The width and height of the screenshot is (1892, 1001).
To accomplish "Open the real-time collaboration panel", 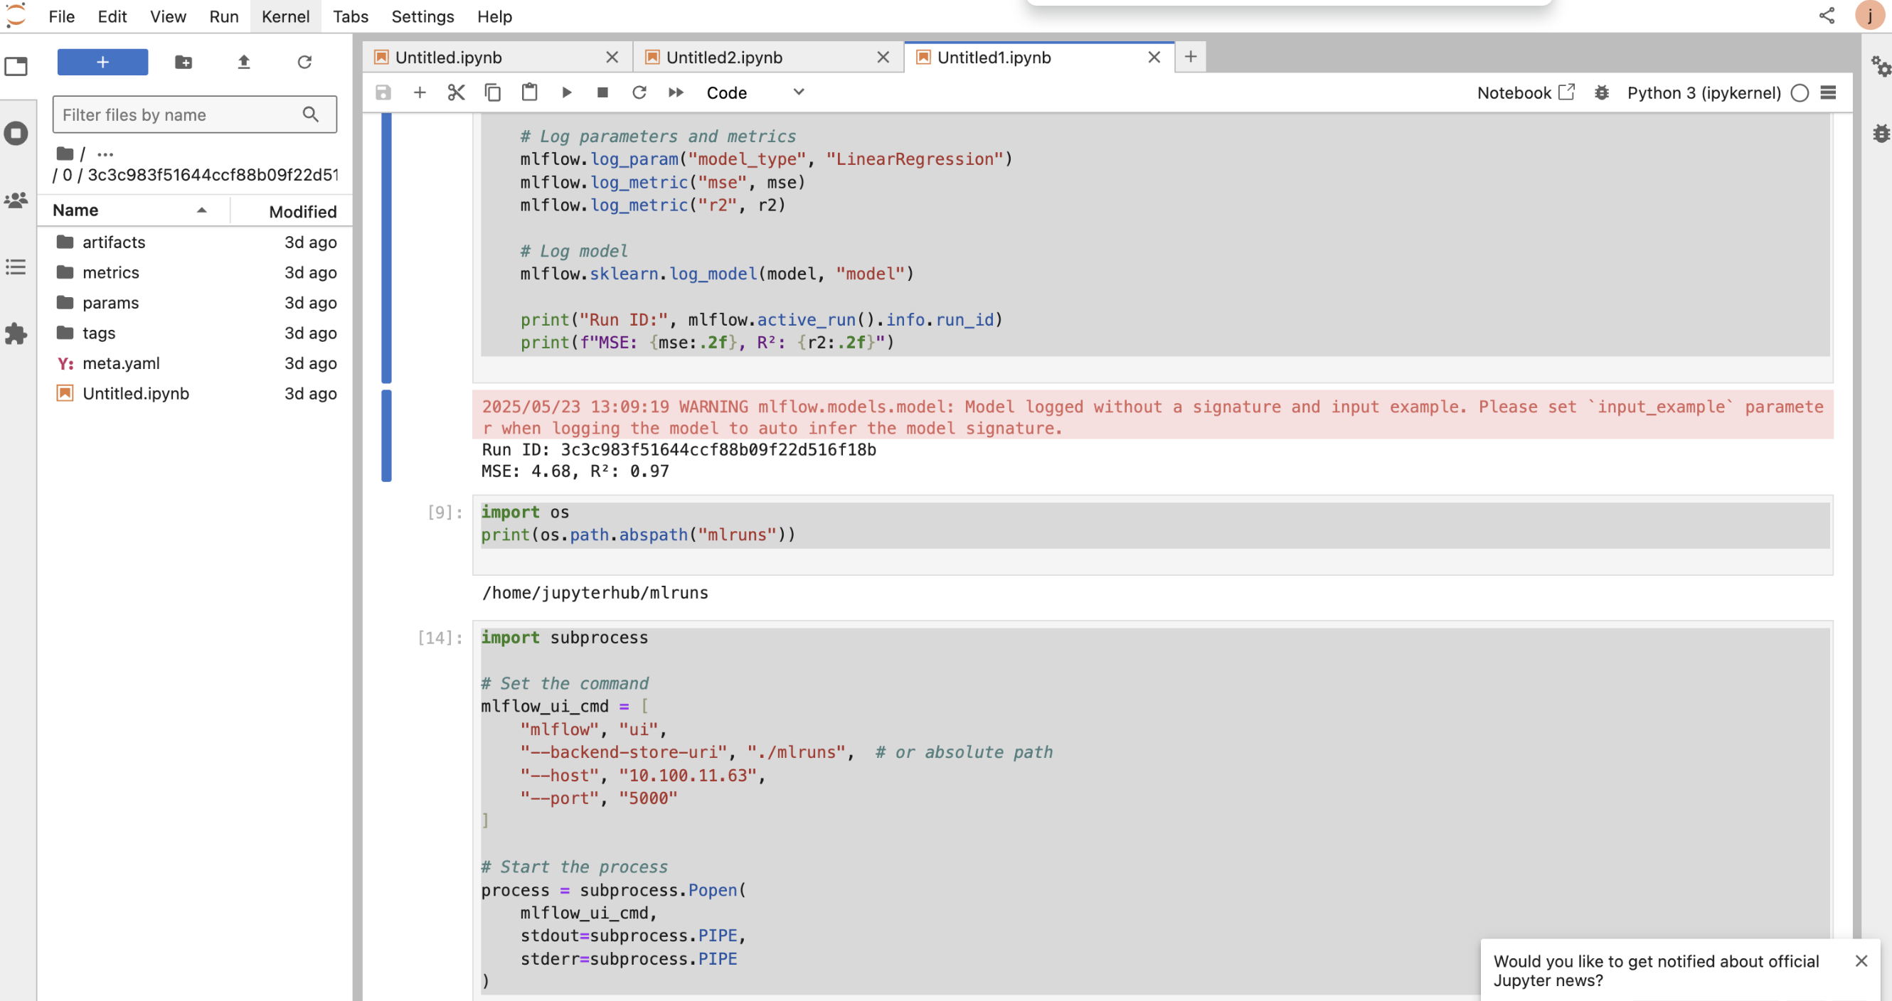I will pos(16,200).
